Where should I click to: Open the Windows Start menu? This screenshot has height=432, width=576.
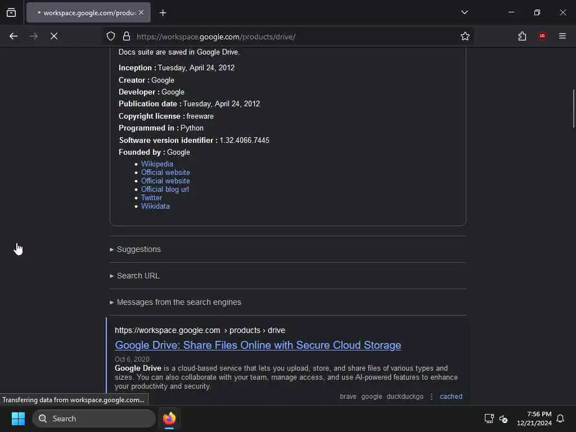18,418
